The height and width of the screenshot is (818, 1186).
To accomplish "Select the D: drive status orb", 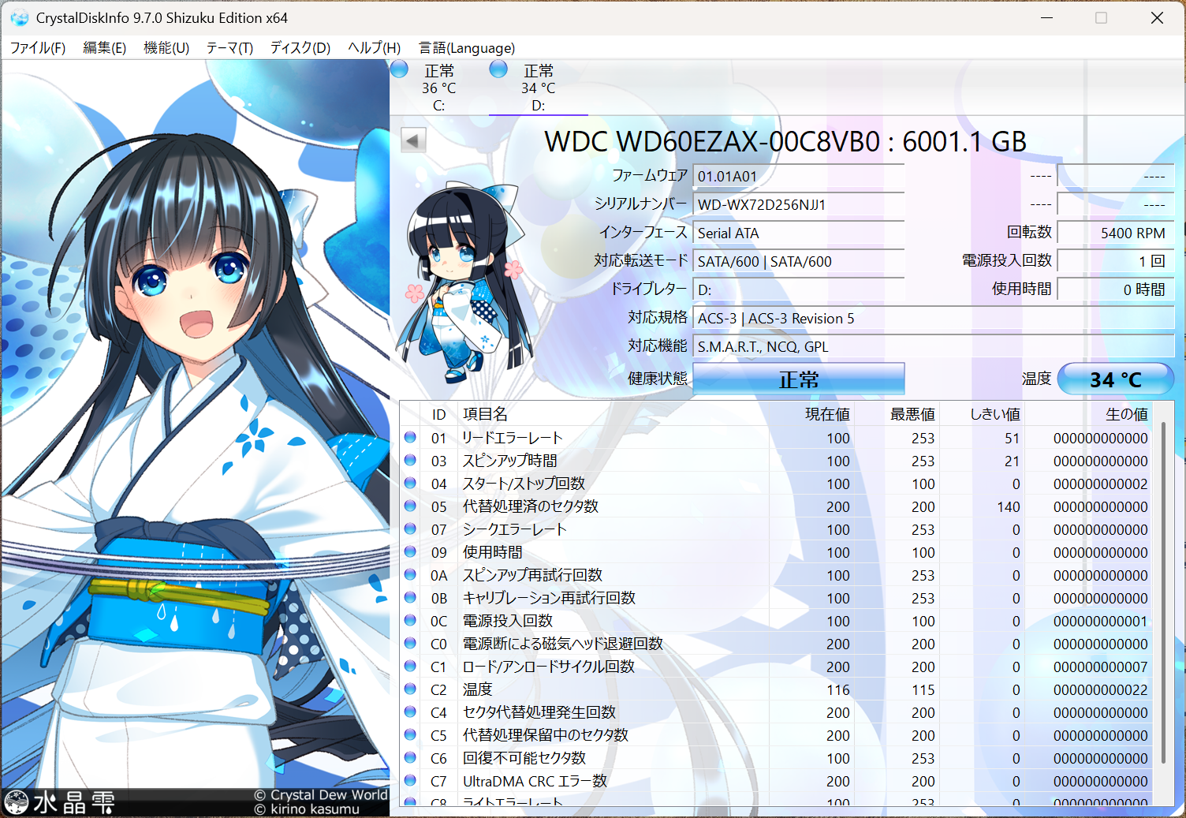I will click(x=498, y=69).
